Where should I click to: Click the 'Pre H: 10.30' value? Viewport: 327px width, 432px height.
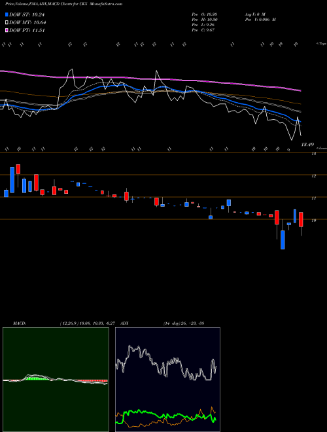[x=205, y=20]
